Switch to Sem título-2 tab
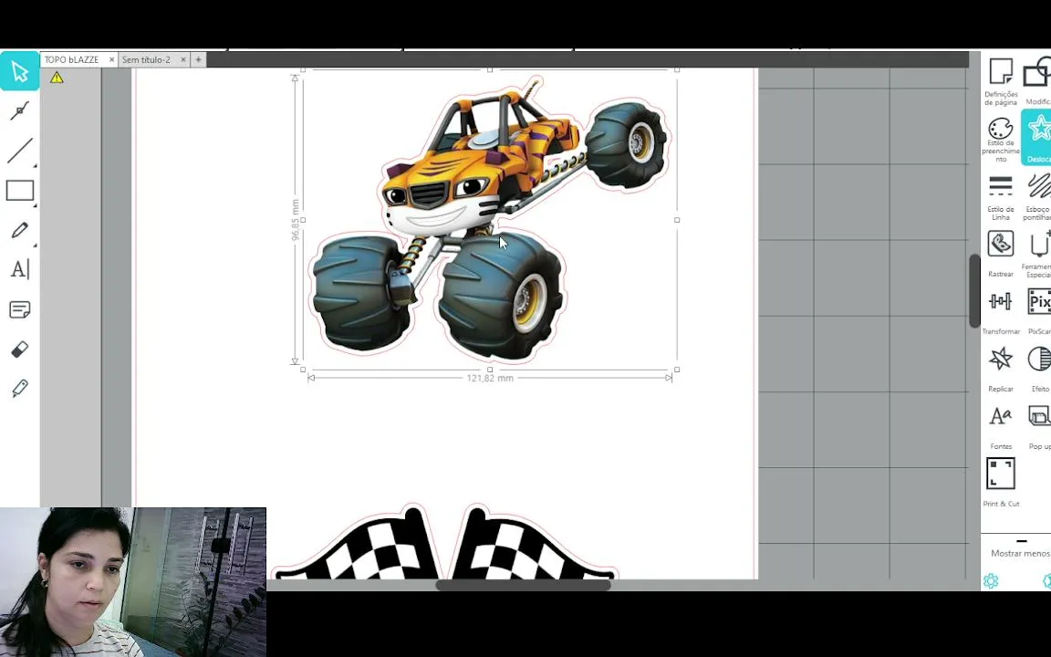Viewport: 1051px width, 657px height. [146, 59]
